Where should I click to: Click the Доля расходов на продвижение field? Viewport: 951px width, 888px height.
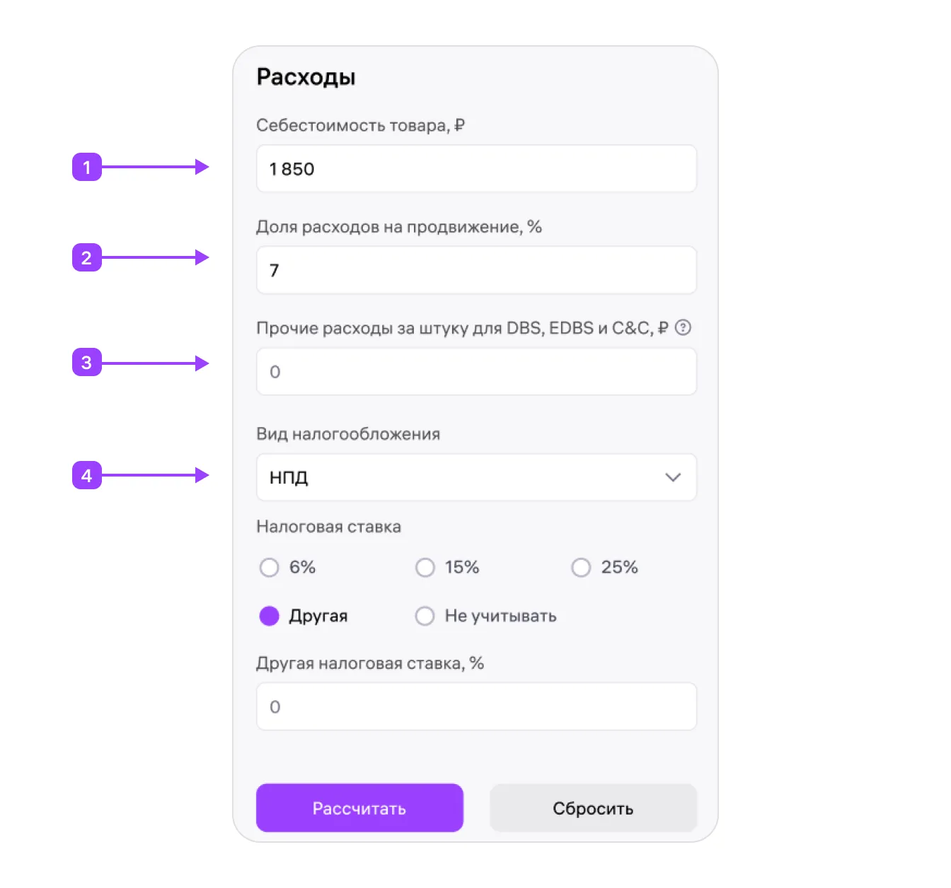[476, 270]
